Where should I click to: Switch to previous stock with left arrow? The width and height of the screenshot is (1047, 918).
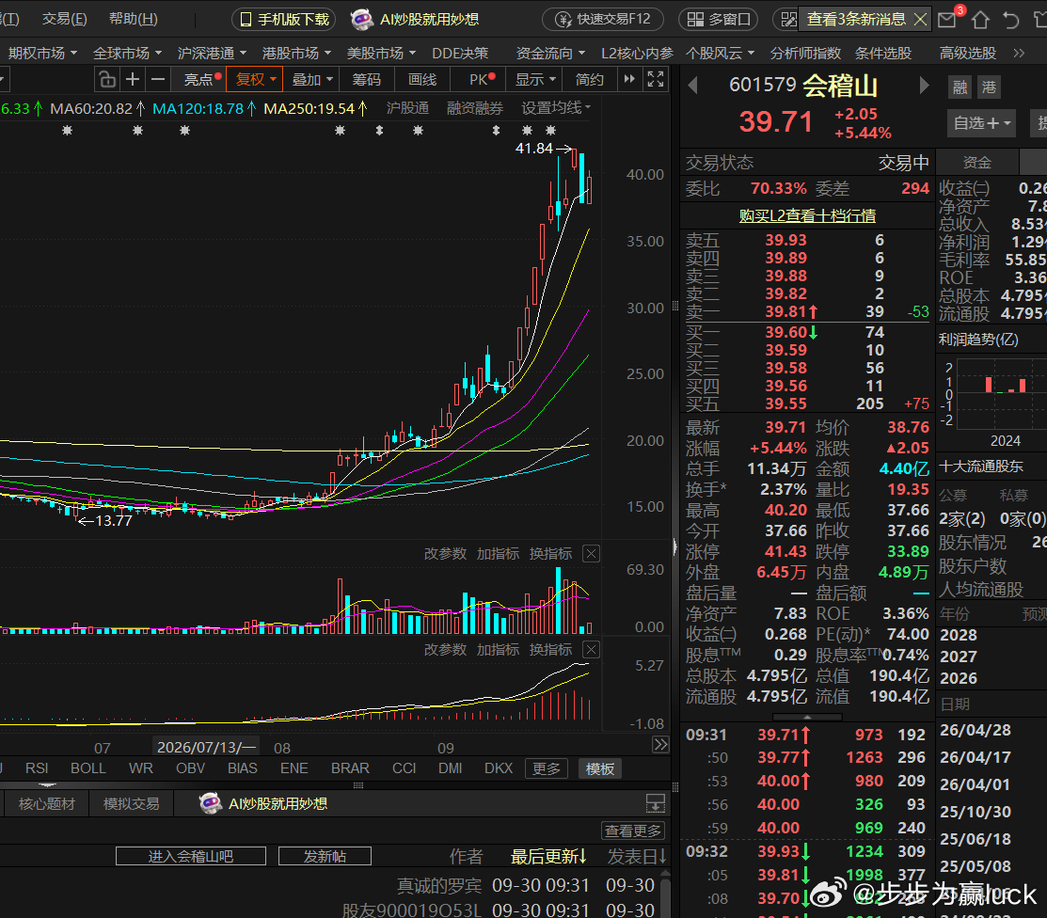click(x=693, y=86)
